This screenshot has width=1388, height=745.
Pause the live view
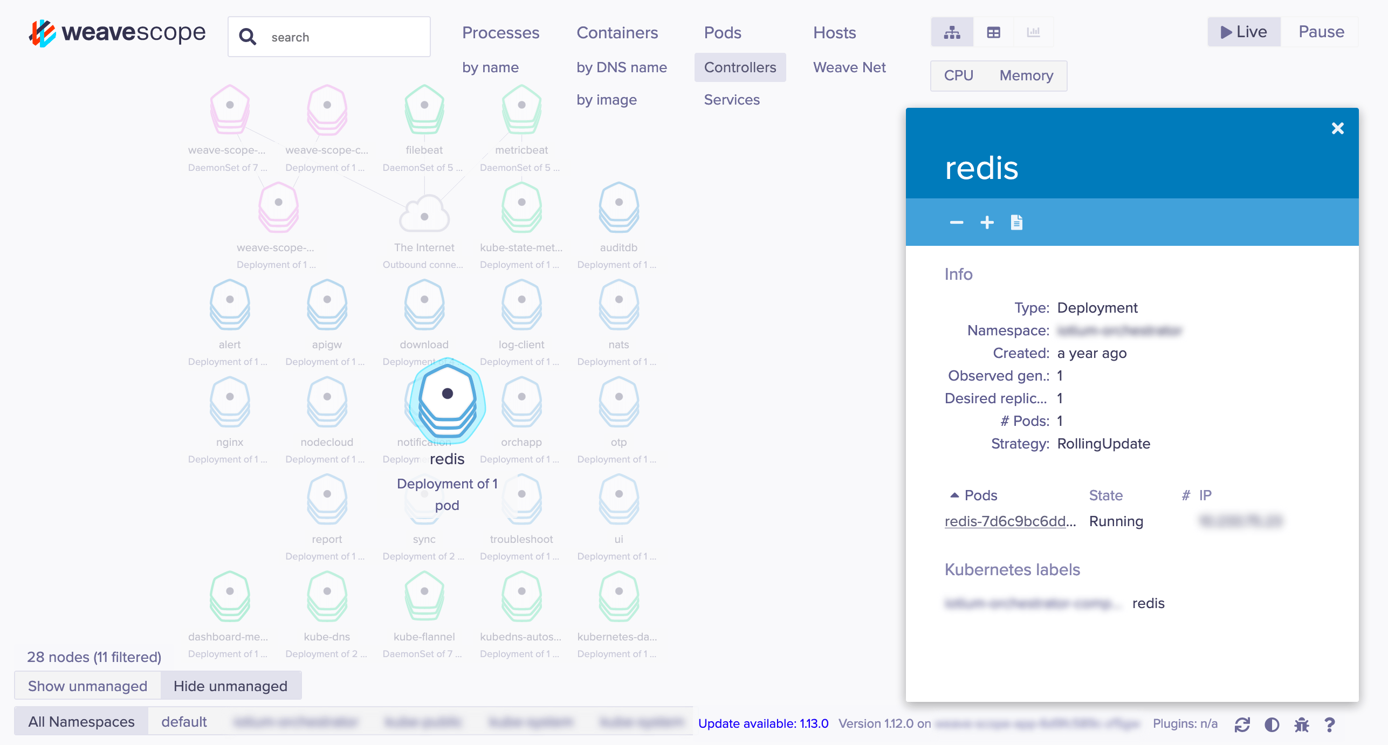[x=1321, y=31]
